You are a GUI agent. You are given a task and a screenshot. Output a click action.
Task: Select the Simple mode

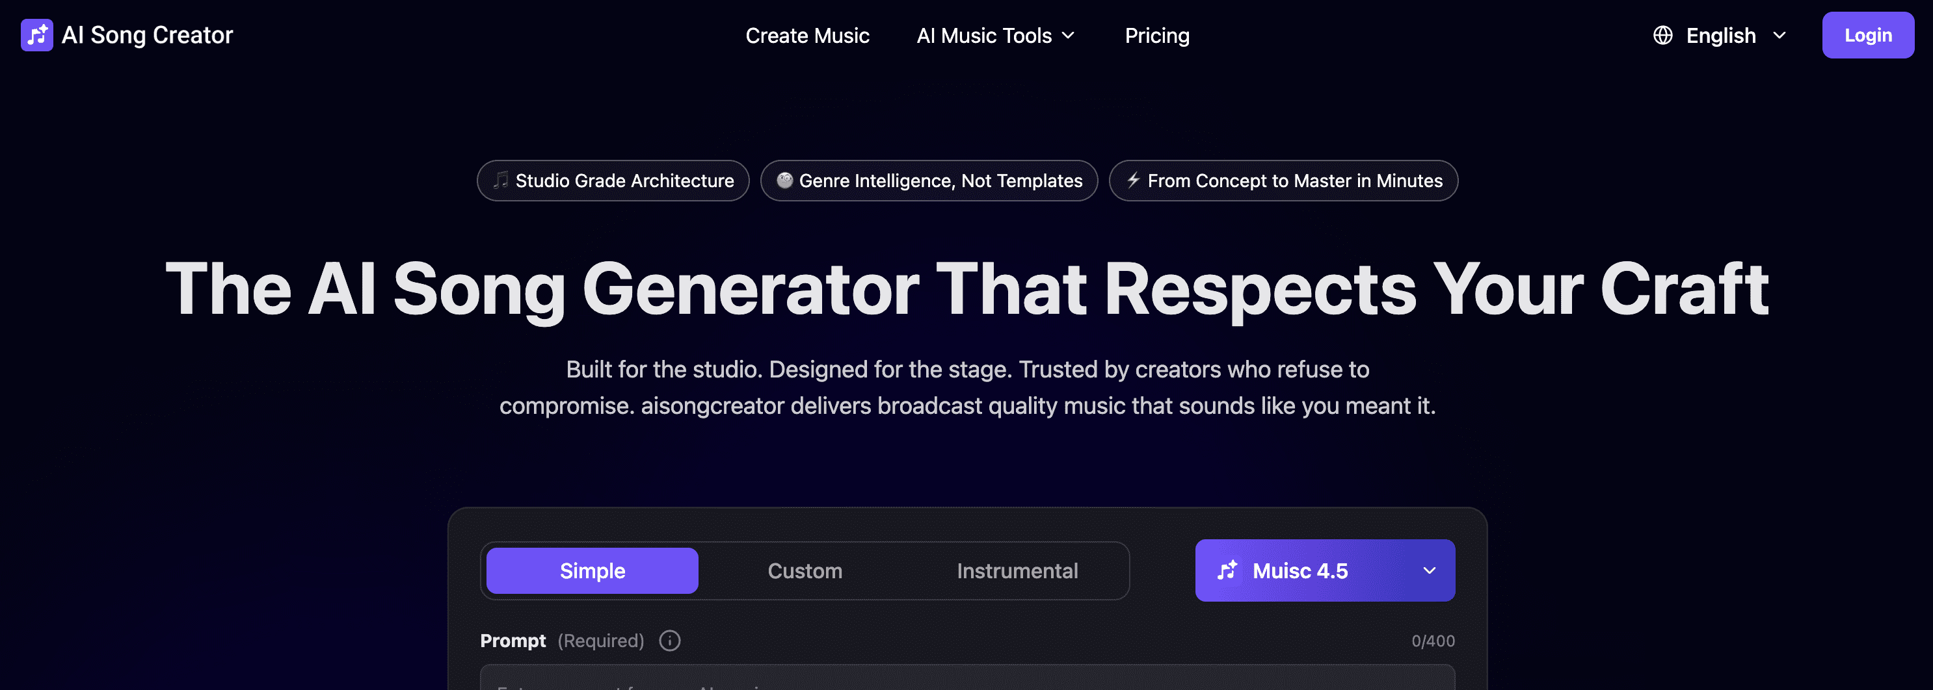592,570
